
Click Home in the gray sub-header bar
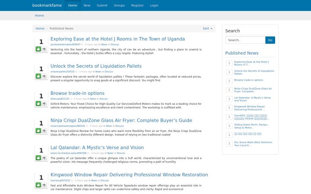[39, 16]
